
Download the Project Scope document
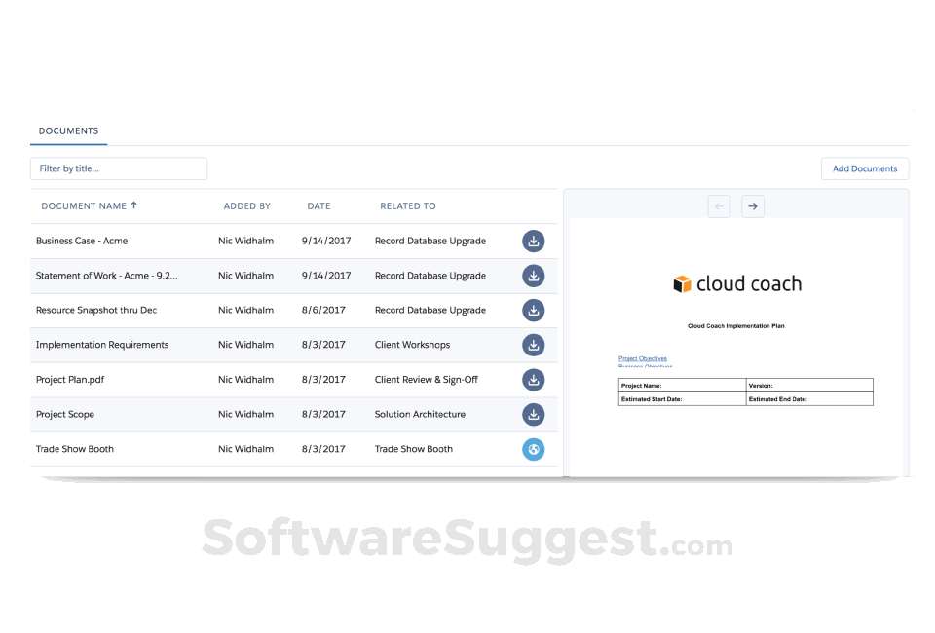pos(533,414)
